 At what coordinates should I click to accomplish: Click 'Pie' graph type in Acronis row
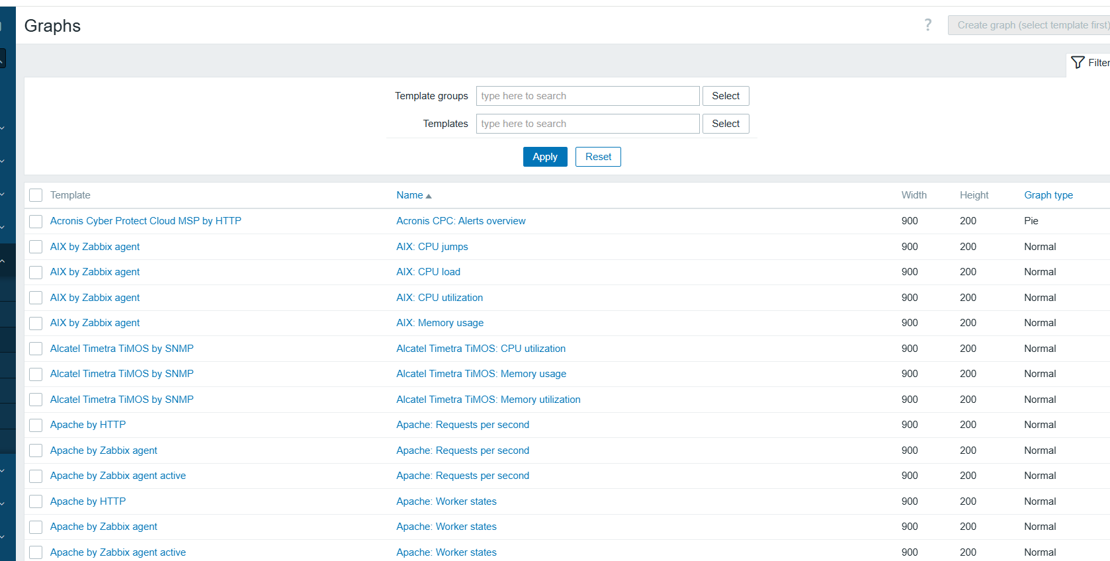coord(1031,221)
